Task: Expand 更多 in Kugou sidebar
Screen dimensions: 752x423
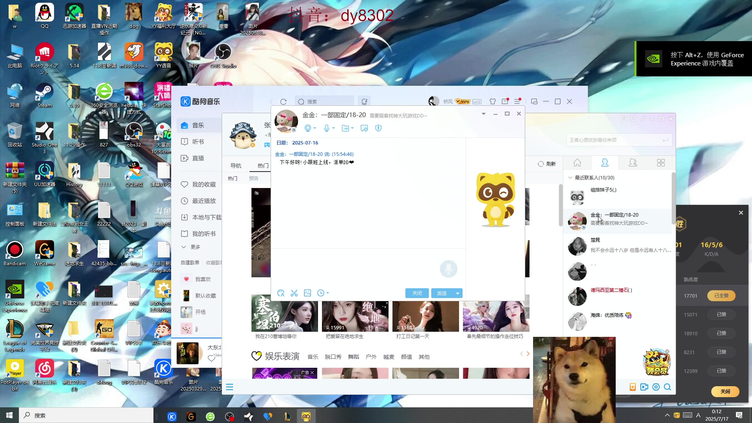Action: coord(191,247)
